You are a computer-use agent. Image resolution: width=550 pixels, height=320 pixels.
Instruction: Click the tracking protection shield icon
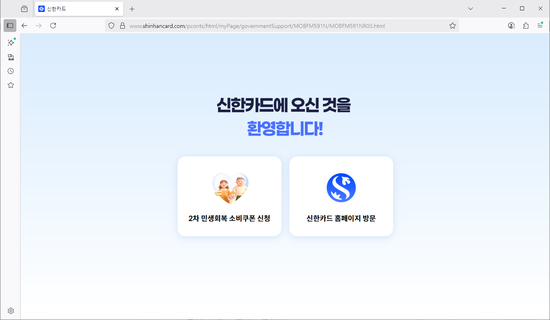pyautogui.click(x=111, y=25)
